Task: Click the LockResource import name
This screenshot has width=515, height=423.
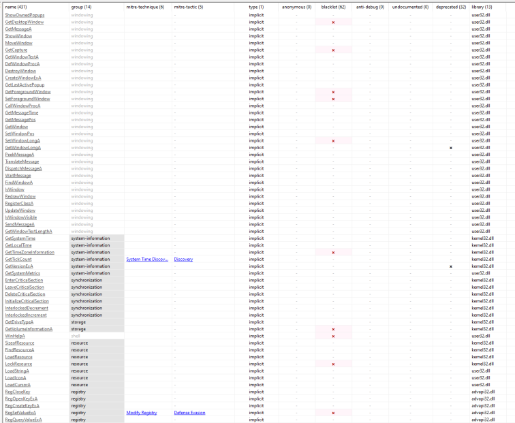Action: 18,364
